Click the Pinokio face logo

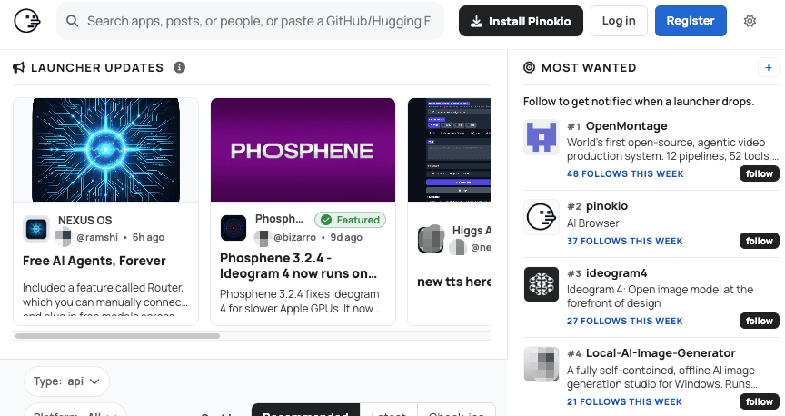pyautogui.click(x=26, y=21)
